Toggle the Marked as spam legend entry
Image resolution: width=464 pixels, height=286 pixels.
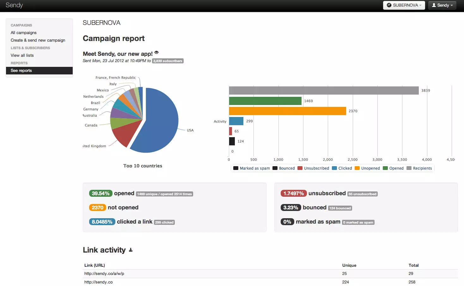point(252,168)
